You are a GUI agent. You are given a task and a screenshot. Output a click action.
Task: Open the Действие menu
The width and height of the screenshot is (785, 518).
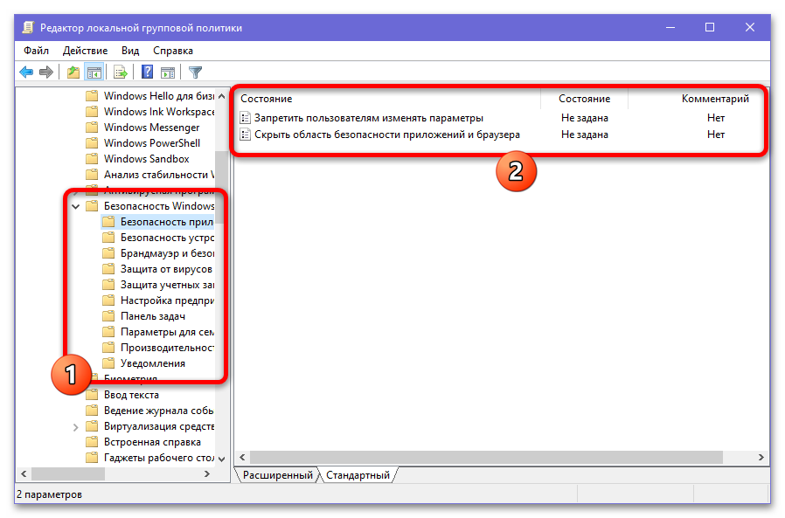pyautogui.click(x=85, y=51)
